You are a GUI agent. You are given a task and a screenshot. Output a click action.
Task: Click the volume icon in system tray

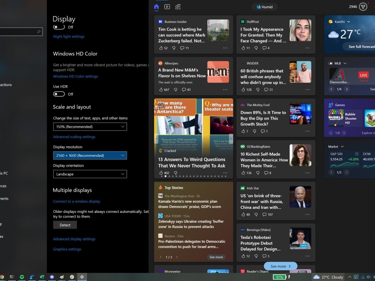[x=369, y=277]
